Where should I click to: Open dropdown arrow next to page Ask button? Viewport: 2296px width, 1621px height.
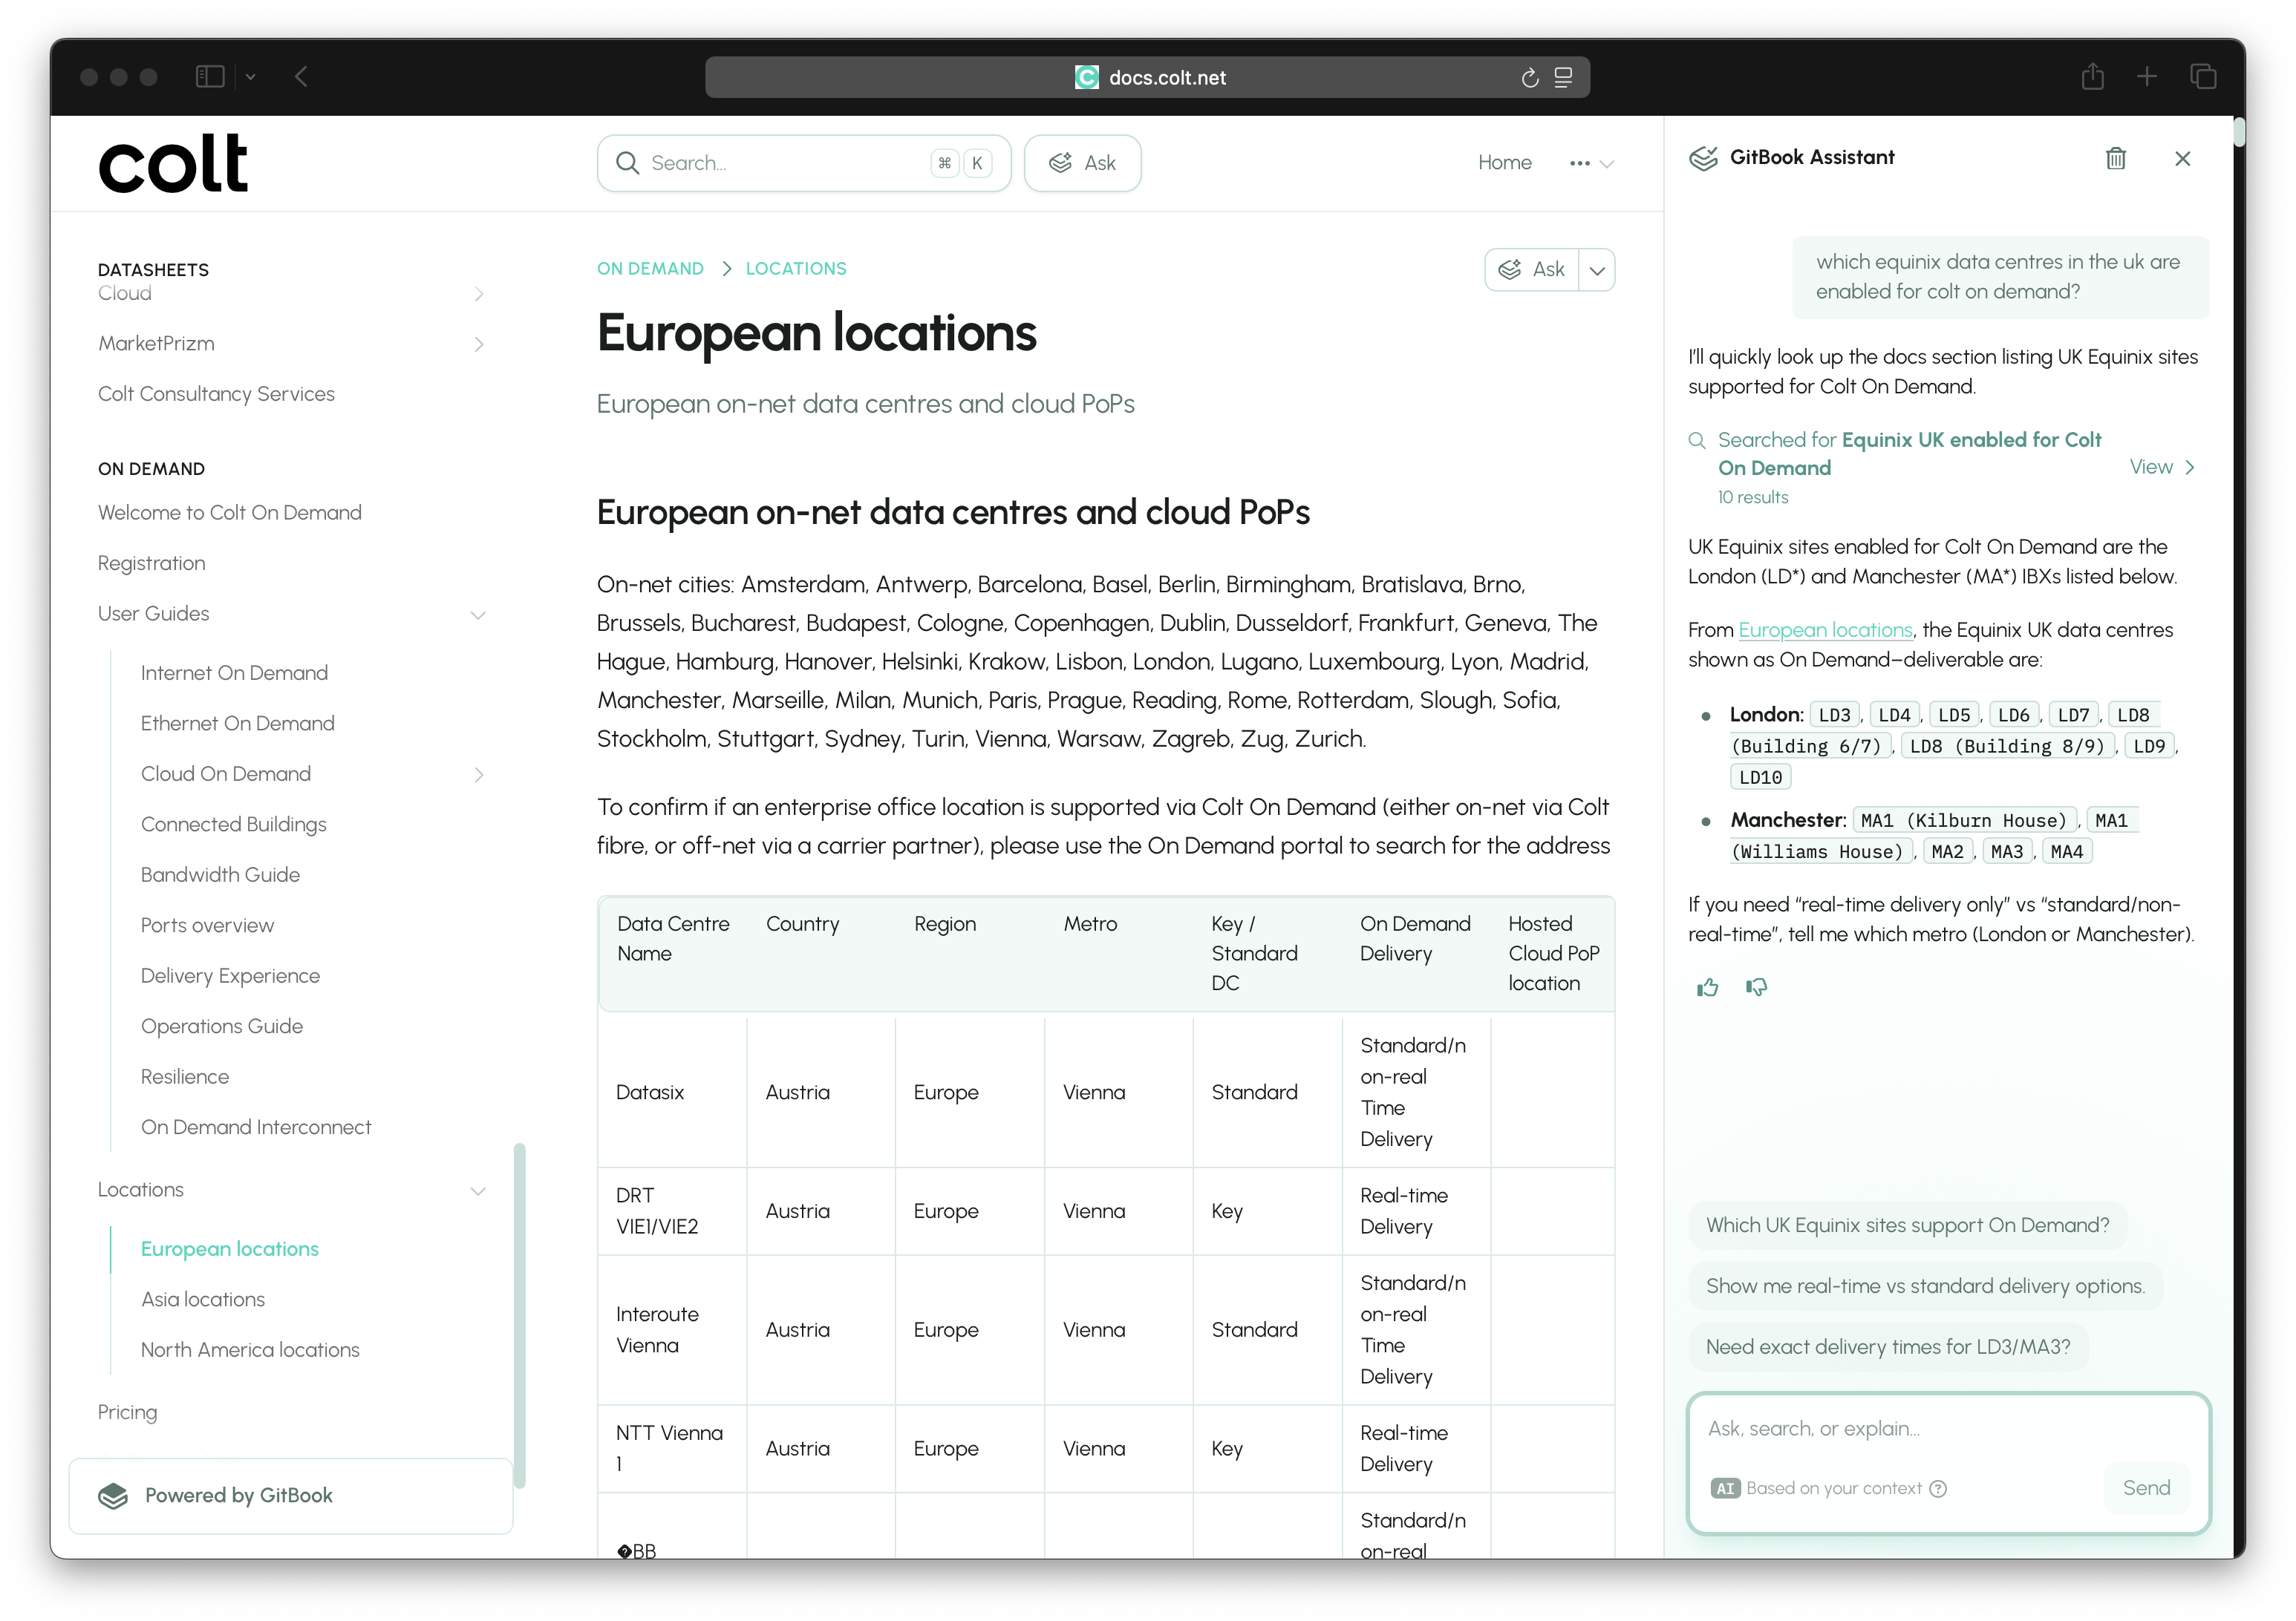click(x=1597, y=270)
